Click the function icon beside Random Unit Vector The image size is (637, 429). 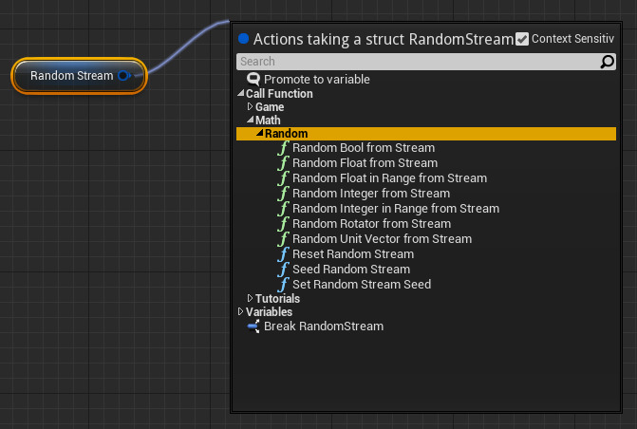[283, 239]
